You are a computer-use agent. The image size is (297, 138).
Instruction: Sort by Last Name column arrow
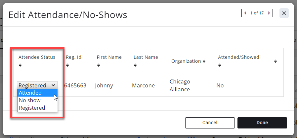click(x=136, y=65)
